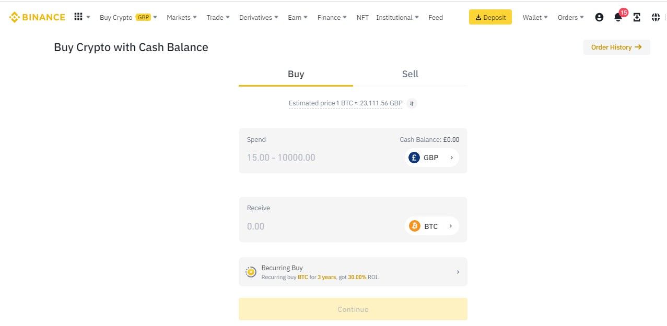
Task: Open Order History
Action: coord(617,47)
